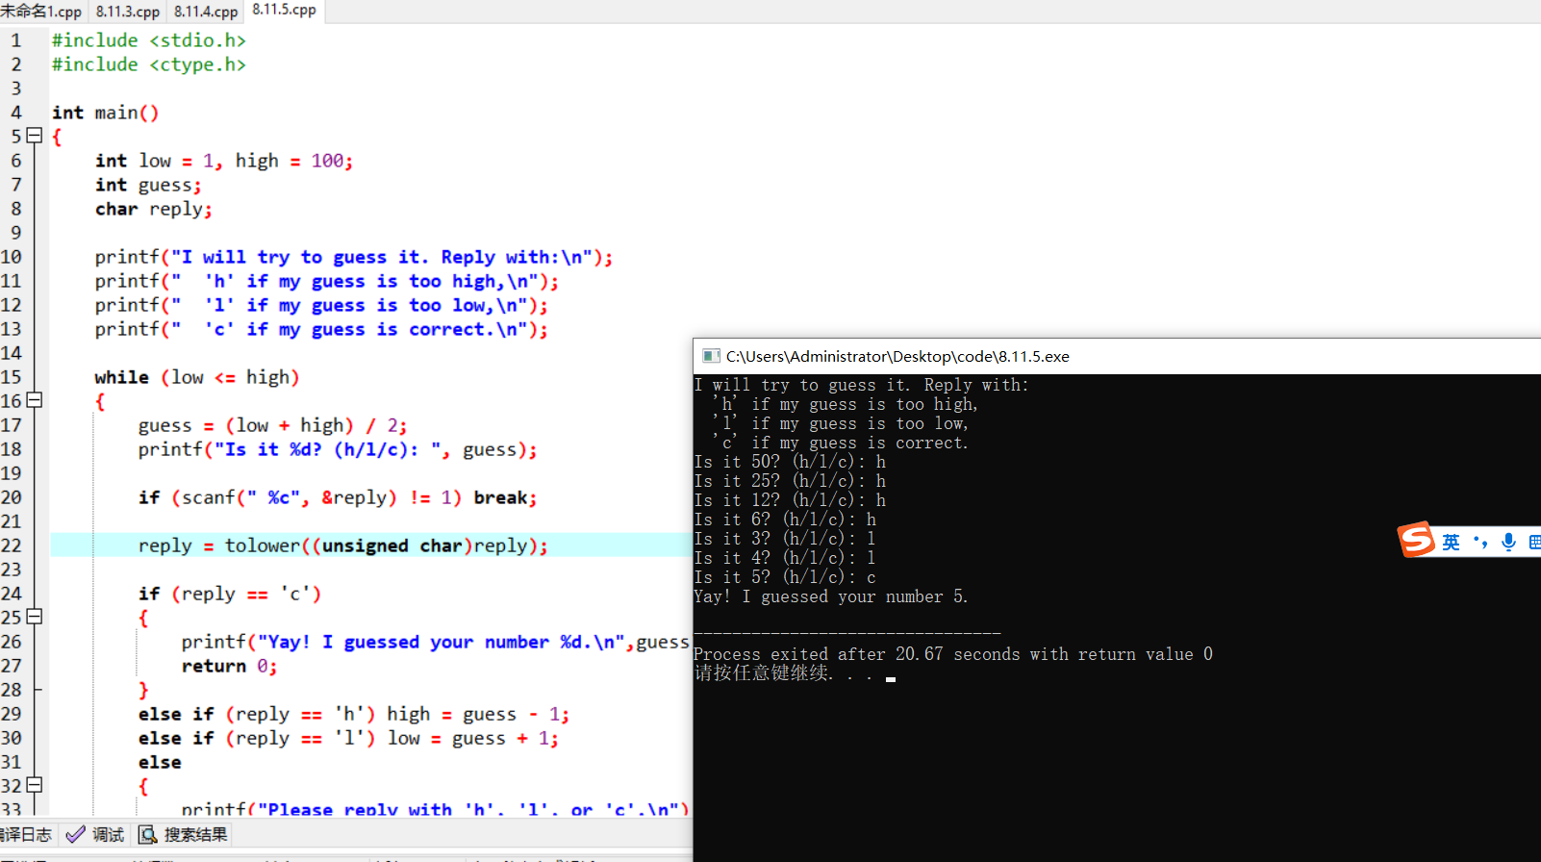This screenshot has height=862, width=1541.
Task: Toggle the 英 English input mode
Action: [x=1451, y=543]
